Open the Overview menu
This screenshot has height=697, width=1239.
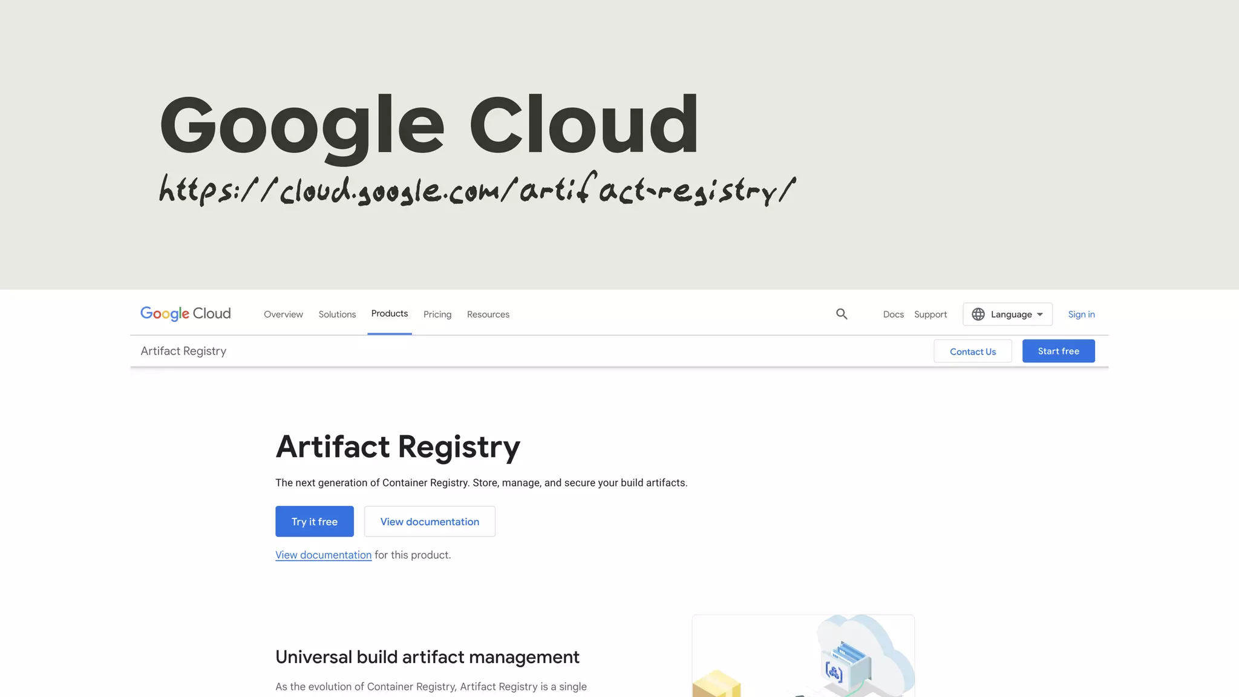click(283, 314)
